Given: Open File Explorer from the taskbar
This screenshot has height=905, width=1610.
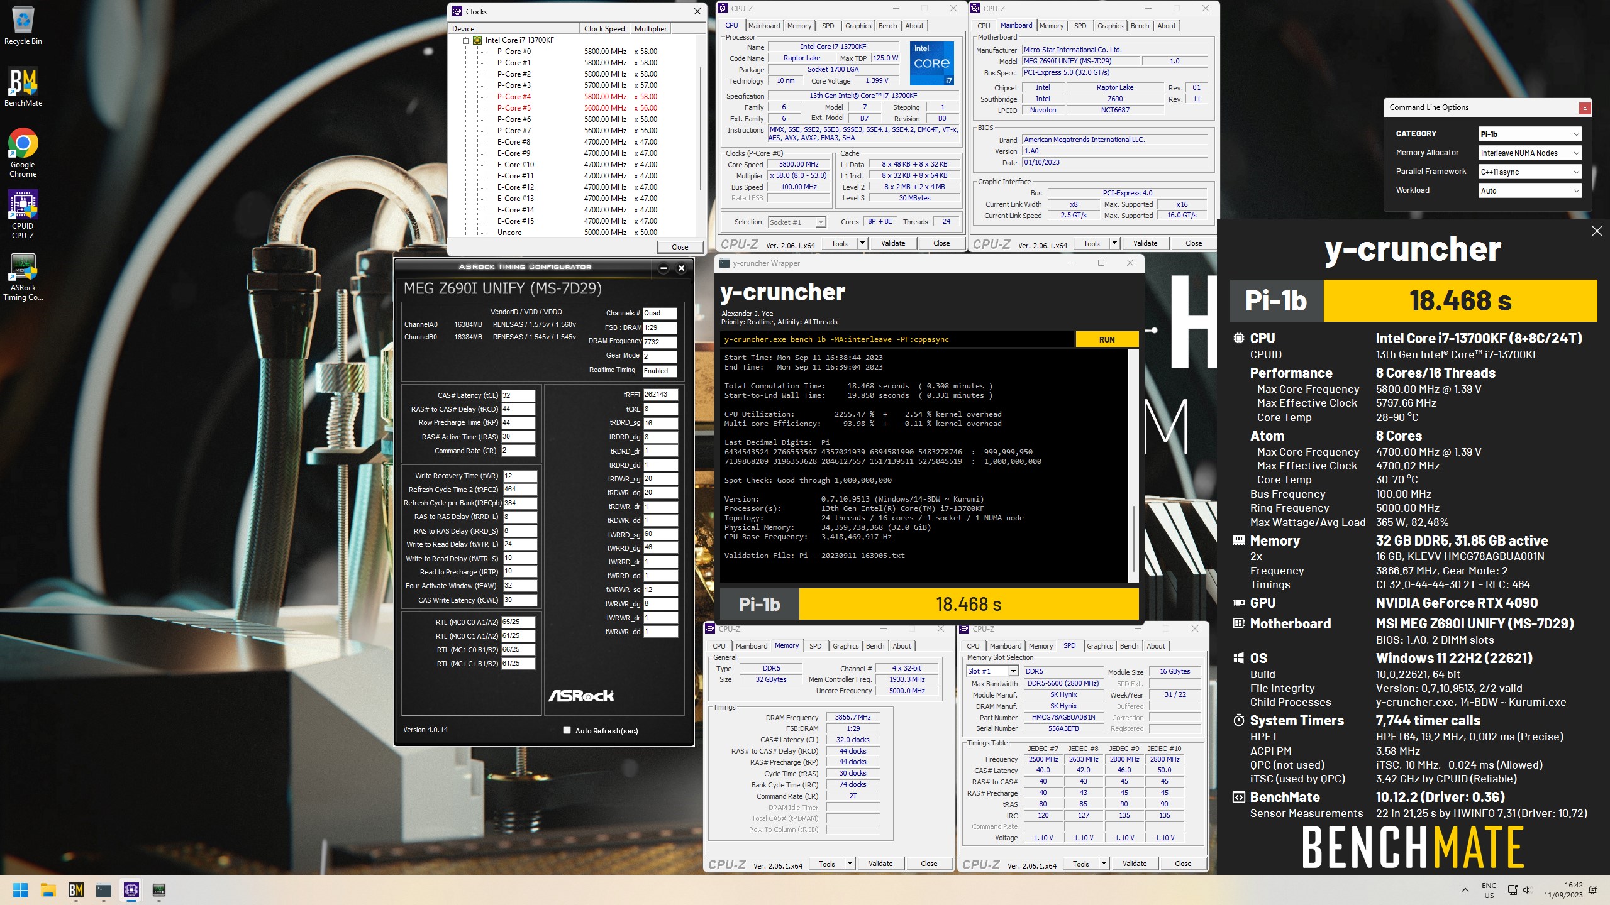Looking at the screenshot, I should (48, 890).
